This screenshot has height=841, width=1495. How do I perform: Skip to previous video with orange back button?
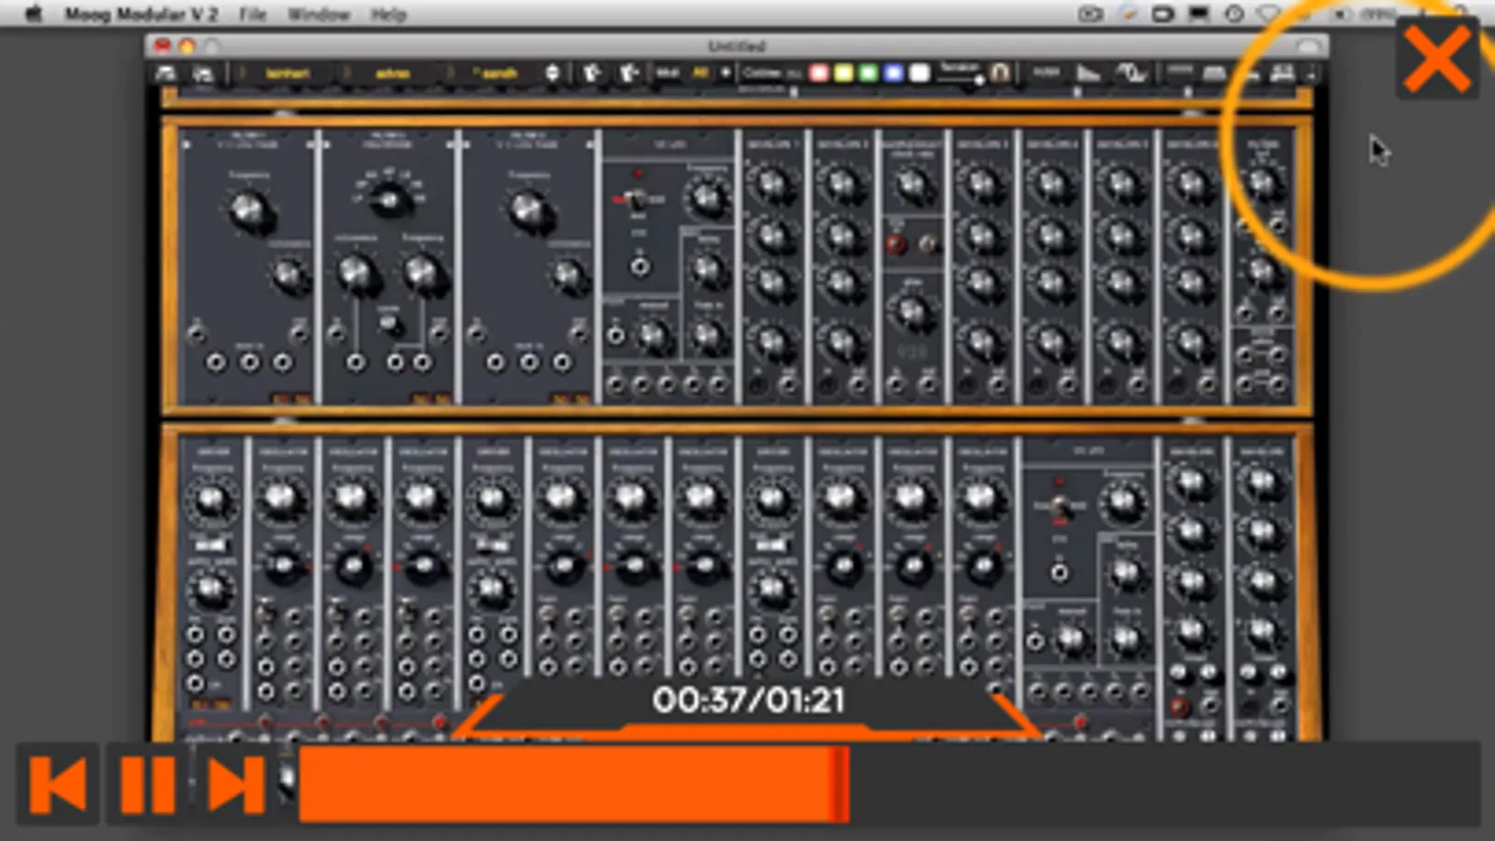pyautogui.click(x=58, y=784)
